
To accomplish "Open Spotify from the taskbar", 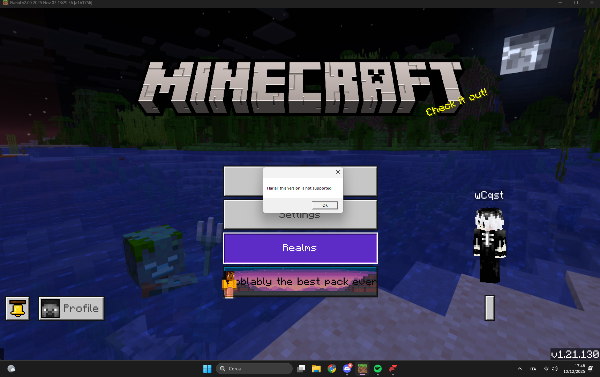I will [x=377, y=368].
